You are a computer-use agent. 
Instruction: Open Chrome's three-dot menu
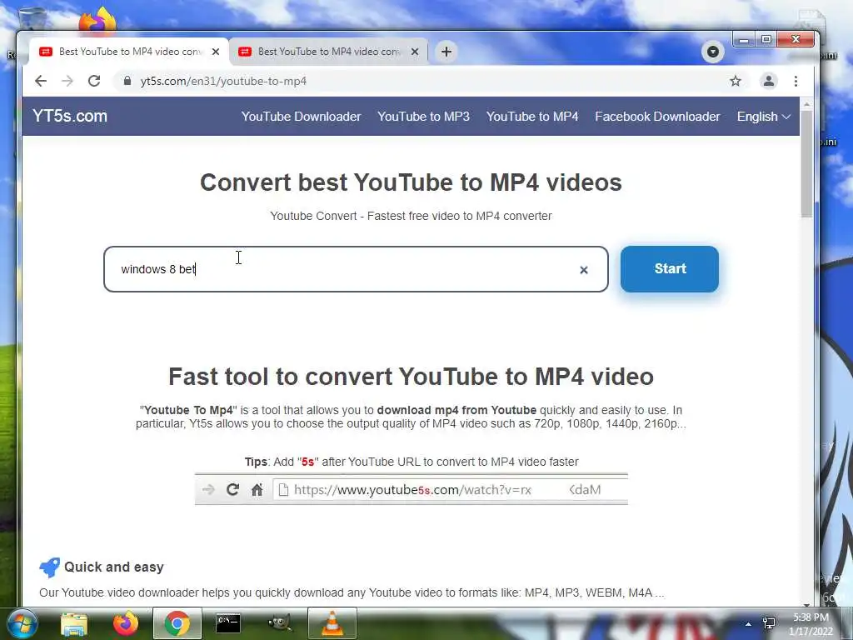click(796, 81)
